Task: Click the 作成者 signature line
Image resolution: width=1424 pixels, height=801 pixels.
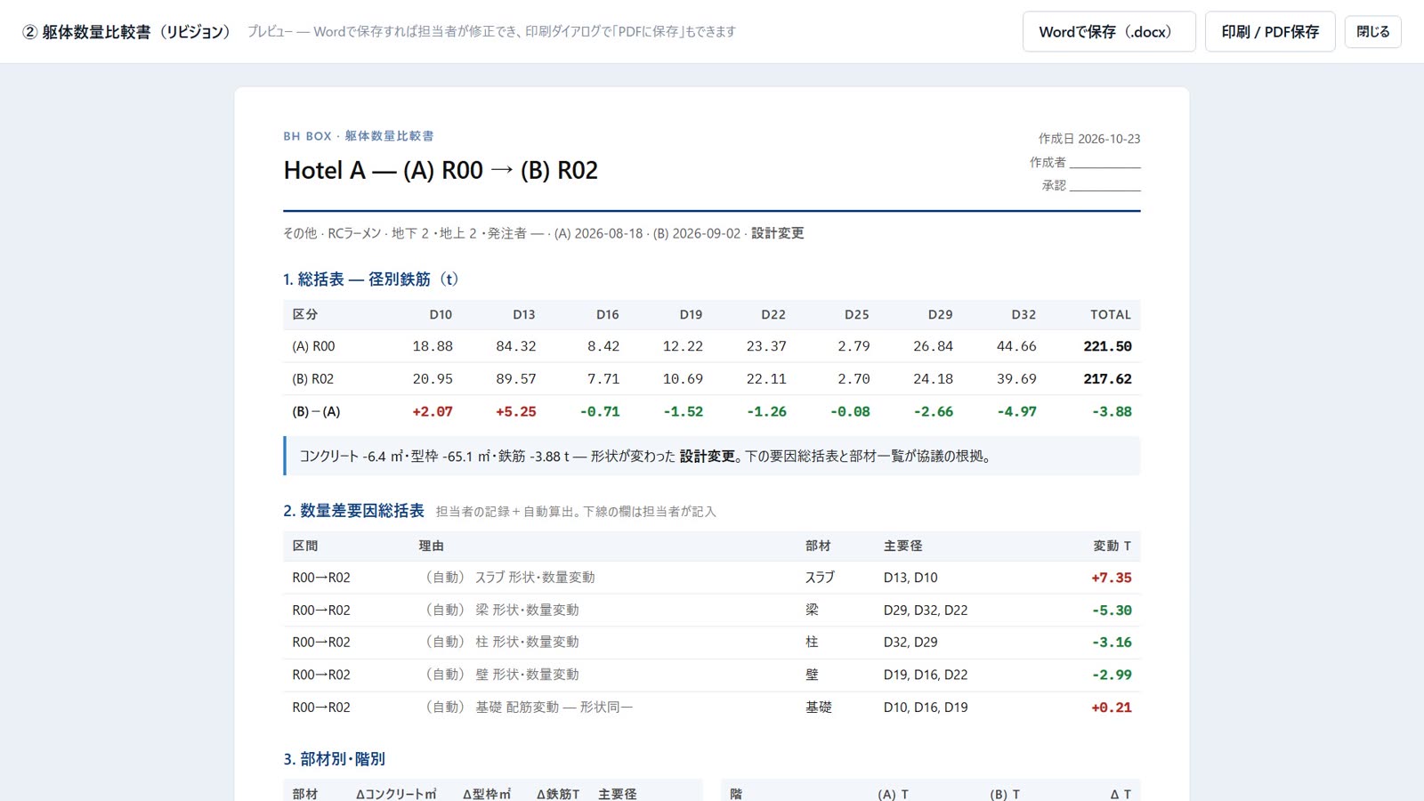Action: click(1104, 163)
